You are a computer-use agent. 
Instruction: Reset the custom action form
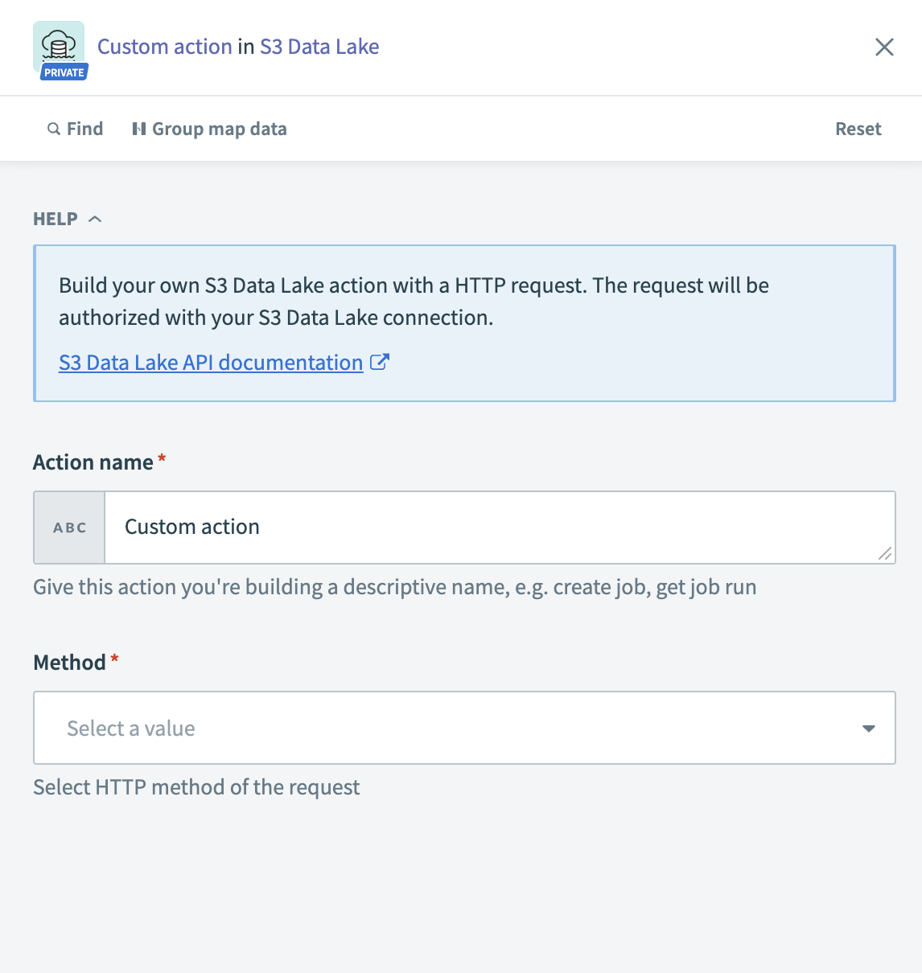point(858,129)
